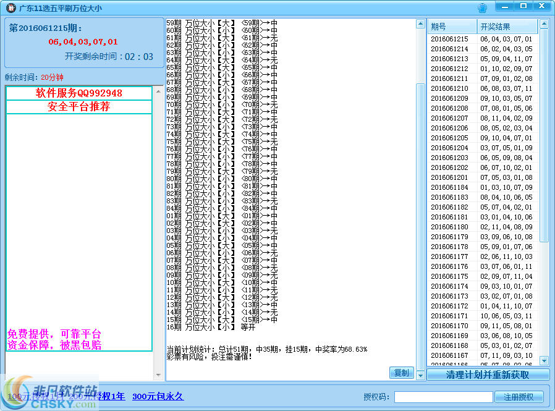
Task: Open the 300元包永久 link
Action: click(x=158, y=396)
